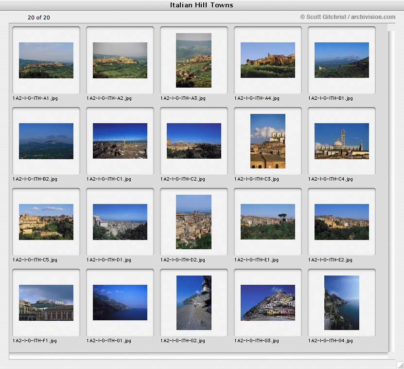Click the filename label 1A2-I-G-ITH-A3.jpg

183,98
